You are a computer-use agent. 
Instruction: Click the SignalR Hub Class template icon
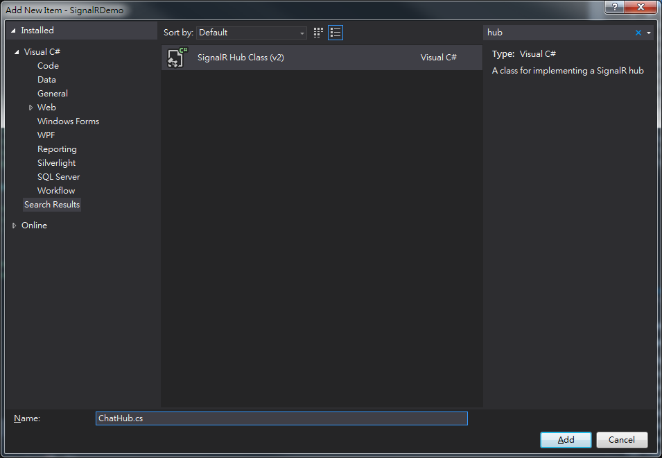pos(177,58)
